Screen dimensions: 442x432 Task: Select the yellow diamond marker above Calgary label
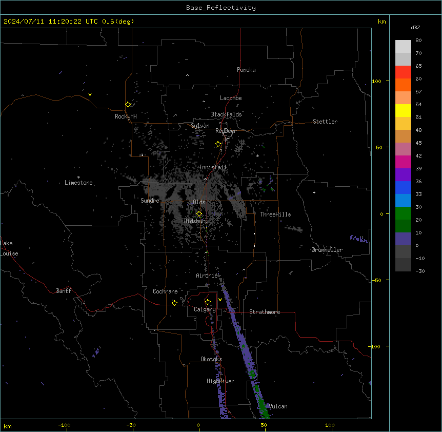208,302
